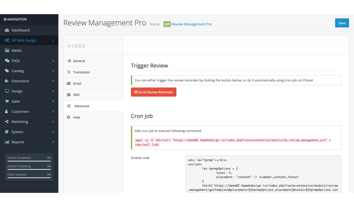This screenshot has width=354, height=207.
Task: Expand the Customers menu chevron
Action: pyautogui.click(x=53, y=112)
